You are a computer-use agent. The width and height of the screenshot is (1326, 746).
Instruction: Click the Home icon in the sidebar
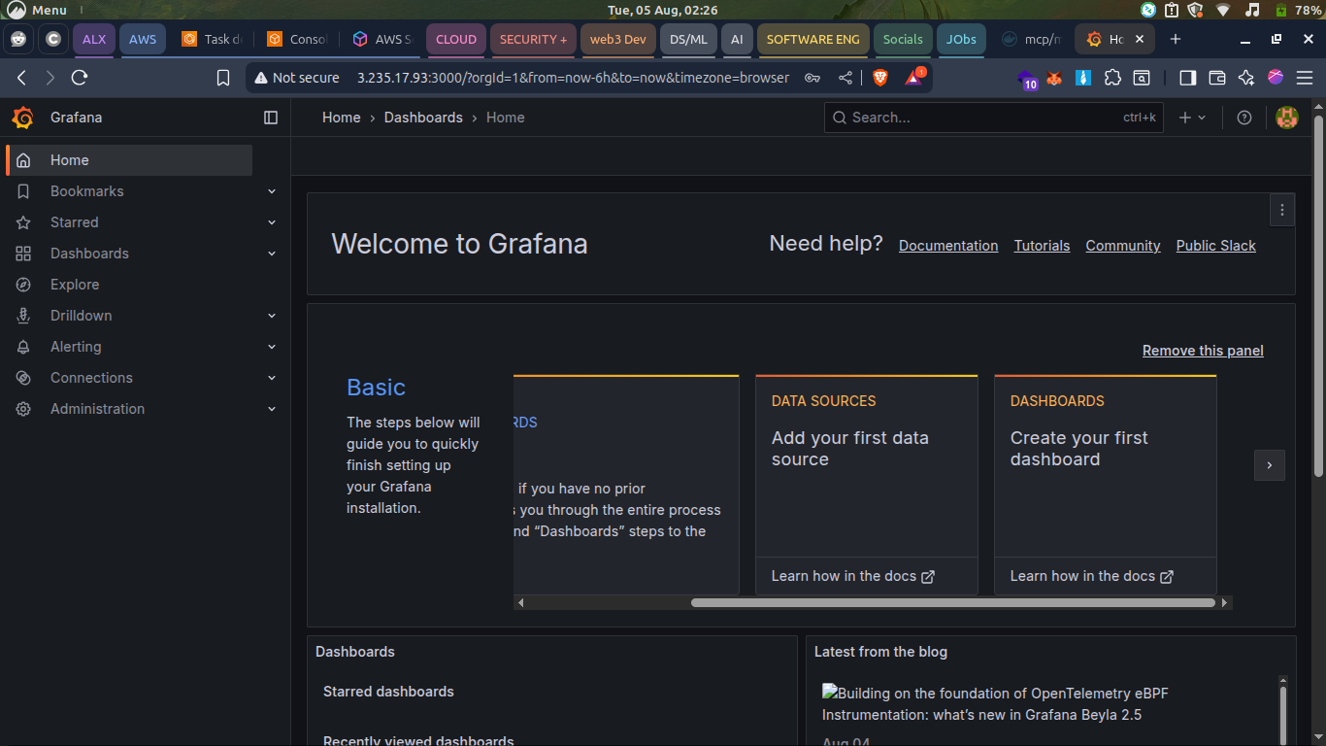coord(23,160)
